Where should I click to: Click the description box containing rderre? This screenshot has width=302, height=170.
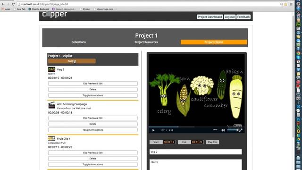(195, 165)
